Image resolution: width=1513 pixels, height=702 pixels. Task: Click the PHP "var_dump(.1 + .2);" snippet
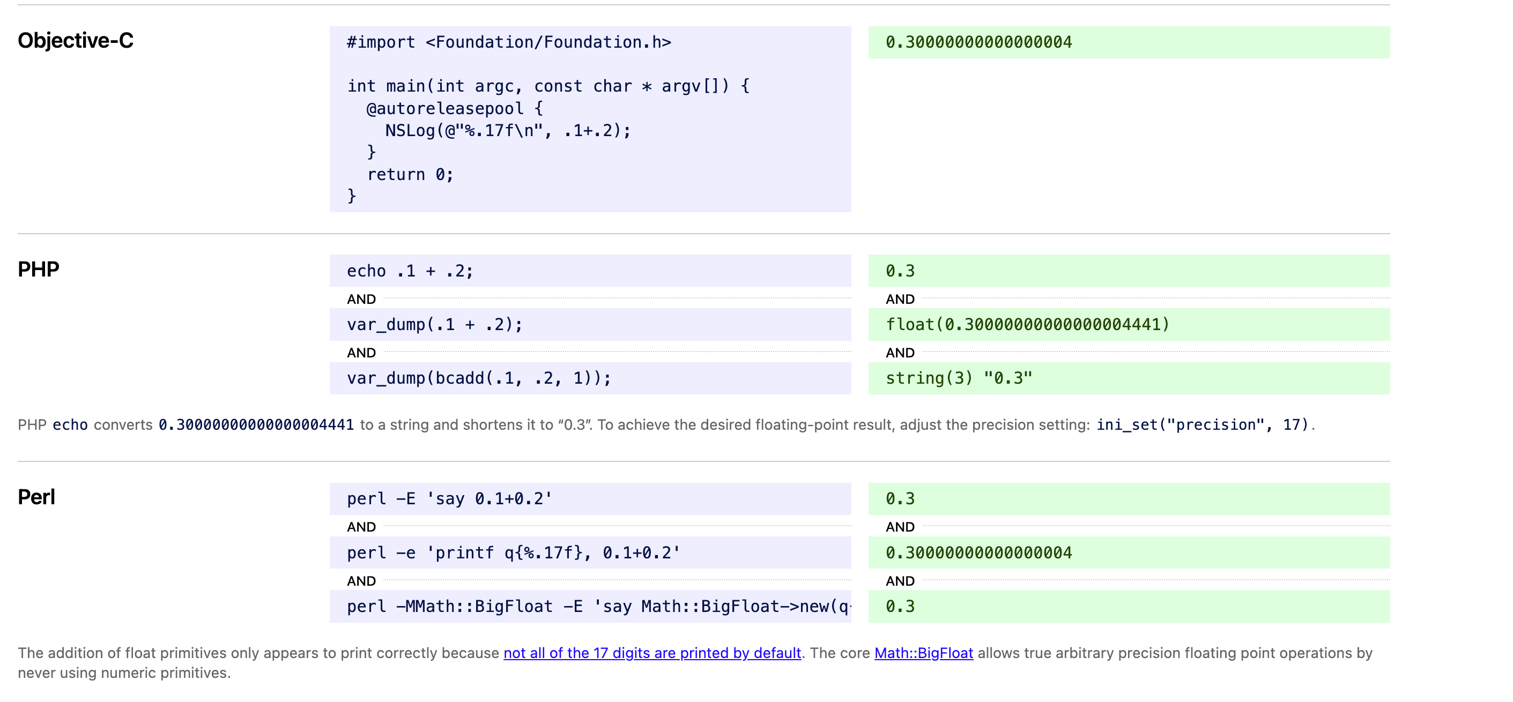pyautogui.click(x=435, y=325)
